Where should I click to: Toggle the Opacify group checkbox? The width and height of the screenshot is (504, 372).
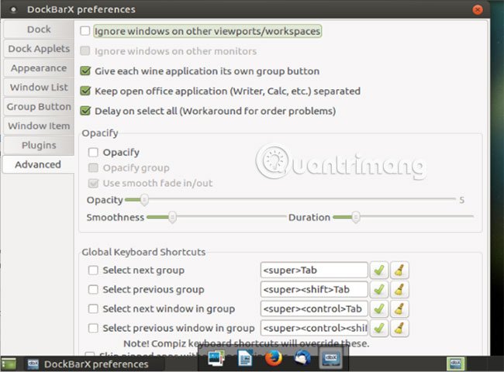coord(93,167)
